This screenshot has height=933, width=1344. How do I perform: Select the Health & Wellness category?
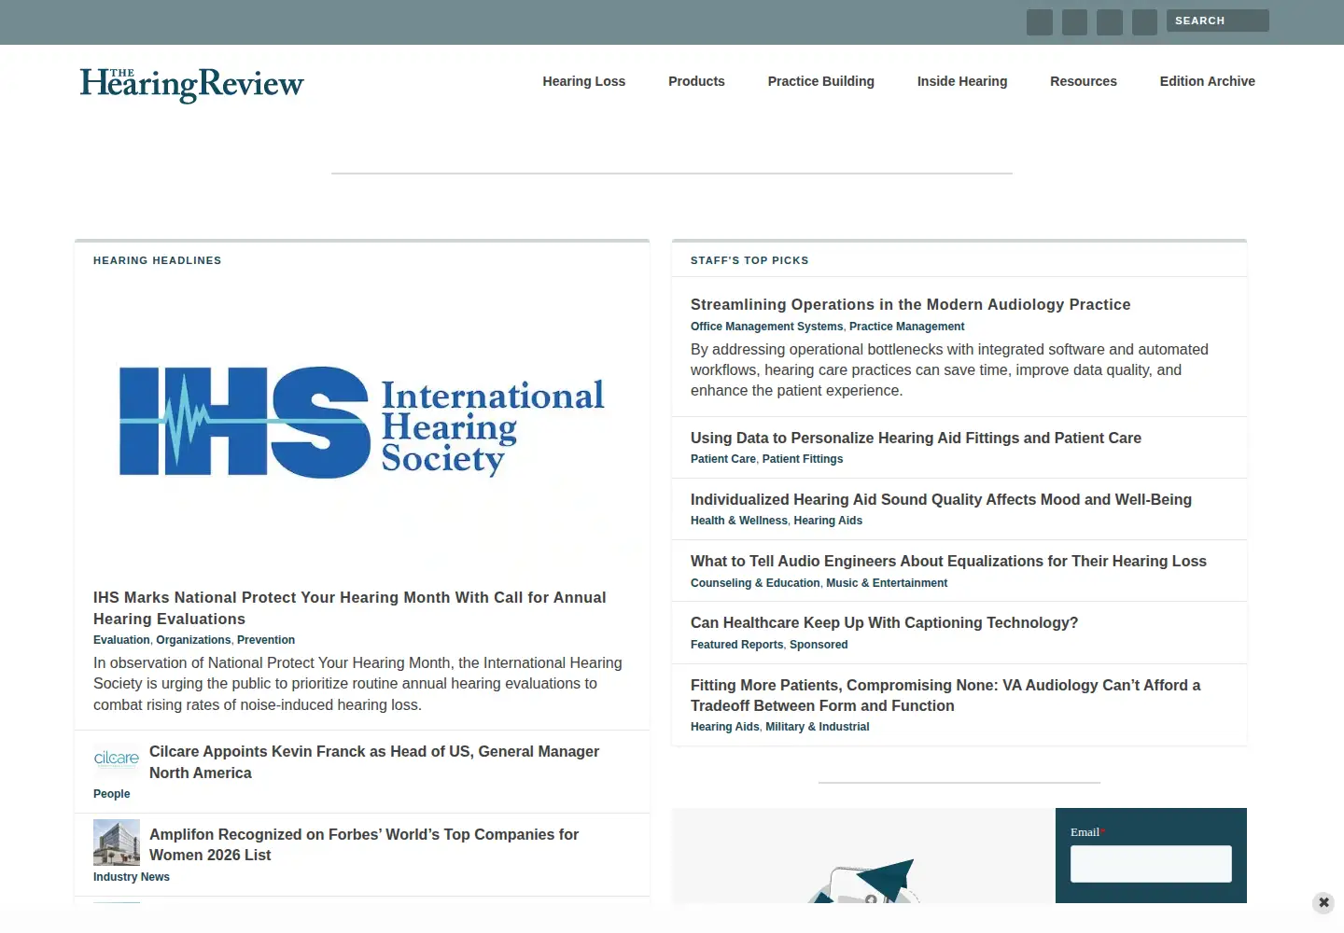tap(739, 521)
